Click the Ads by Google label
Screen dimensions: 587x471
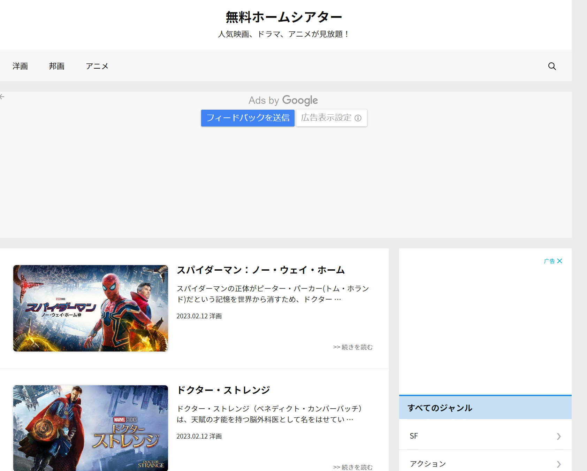(x=283, y=100)
